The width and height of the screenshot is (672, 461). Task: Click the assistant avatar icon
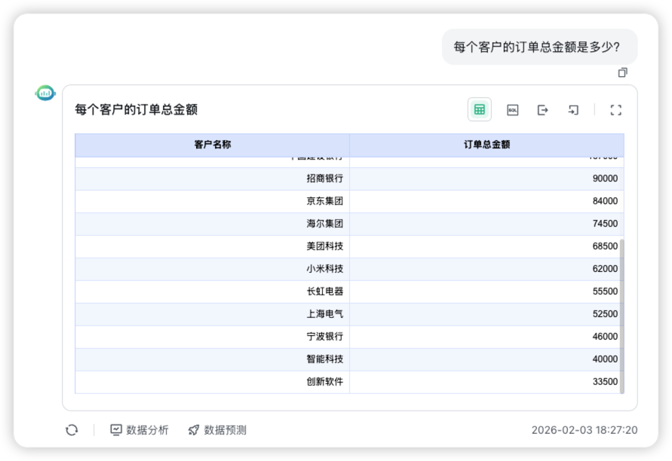click(x=45, y=93)
